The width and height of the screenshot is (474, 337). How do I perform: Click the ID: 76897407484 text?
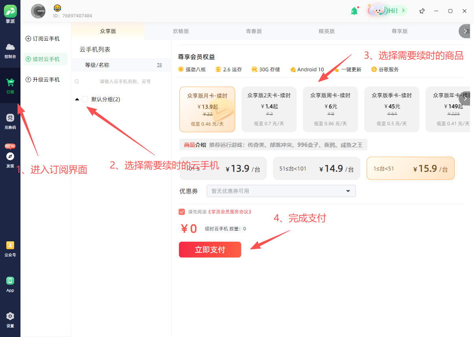click(x=73, y=16)
